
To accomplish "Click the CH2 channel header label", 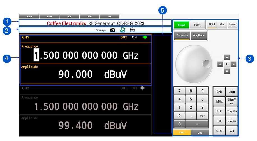I will [26, 88].
